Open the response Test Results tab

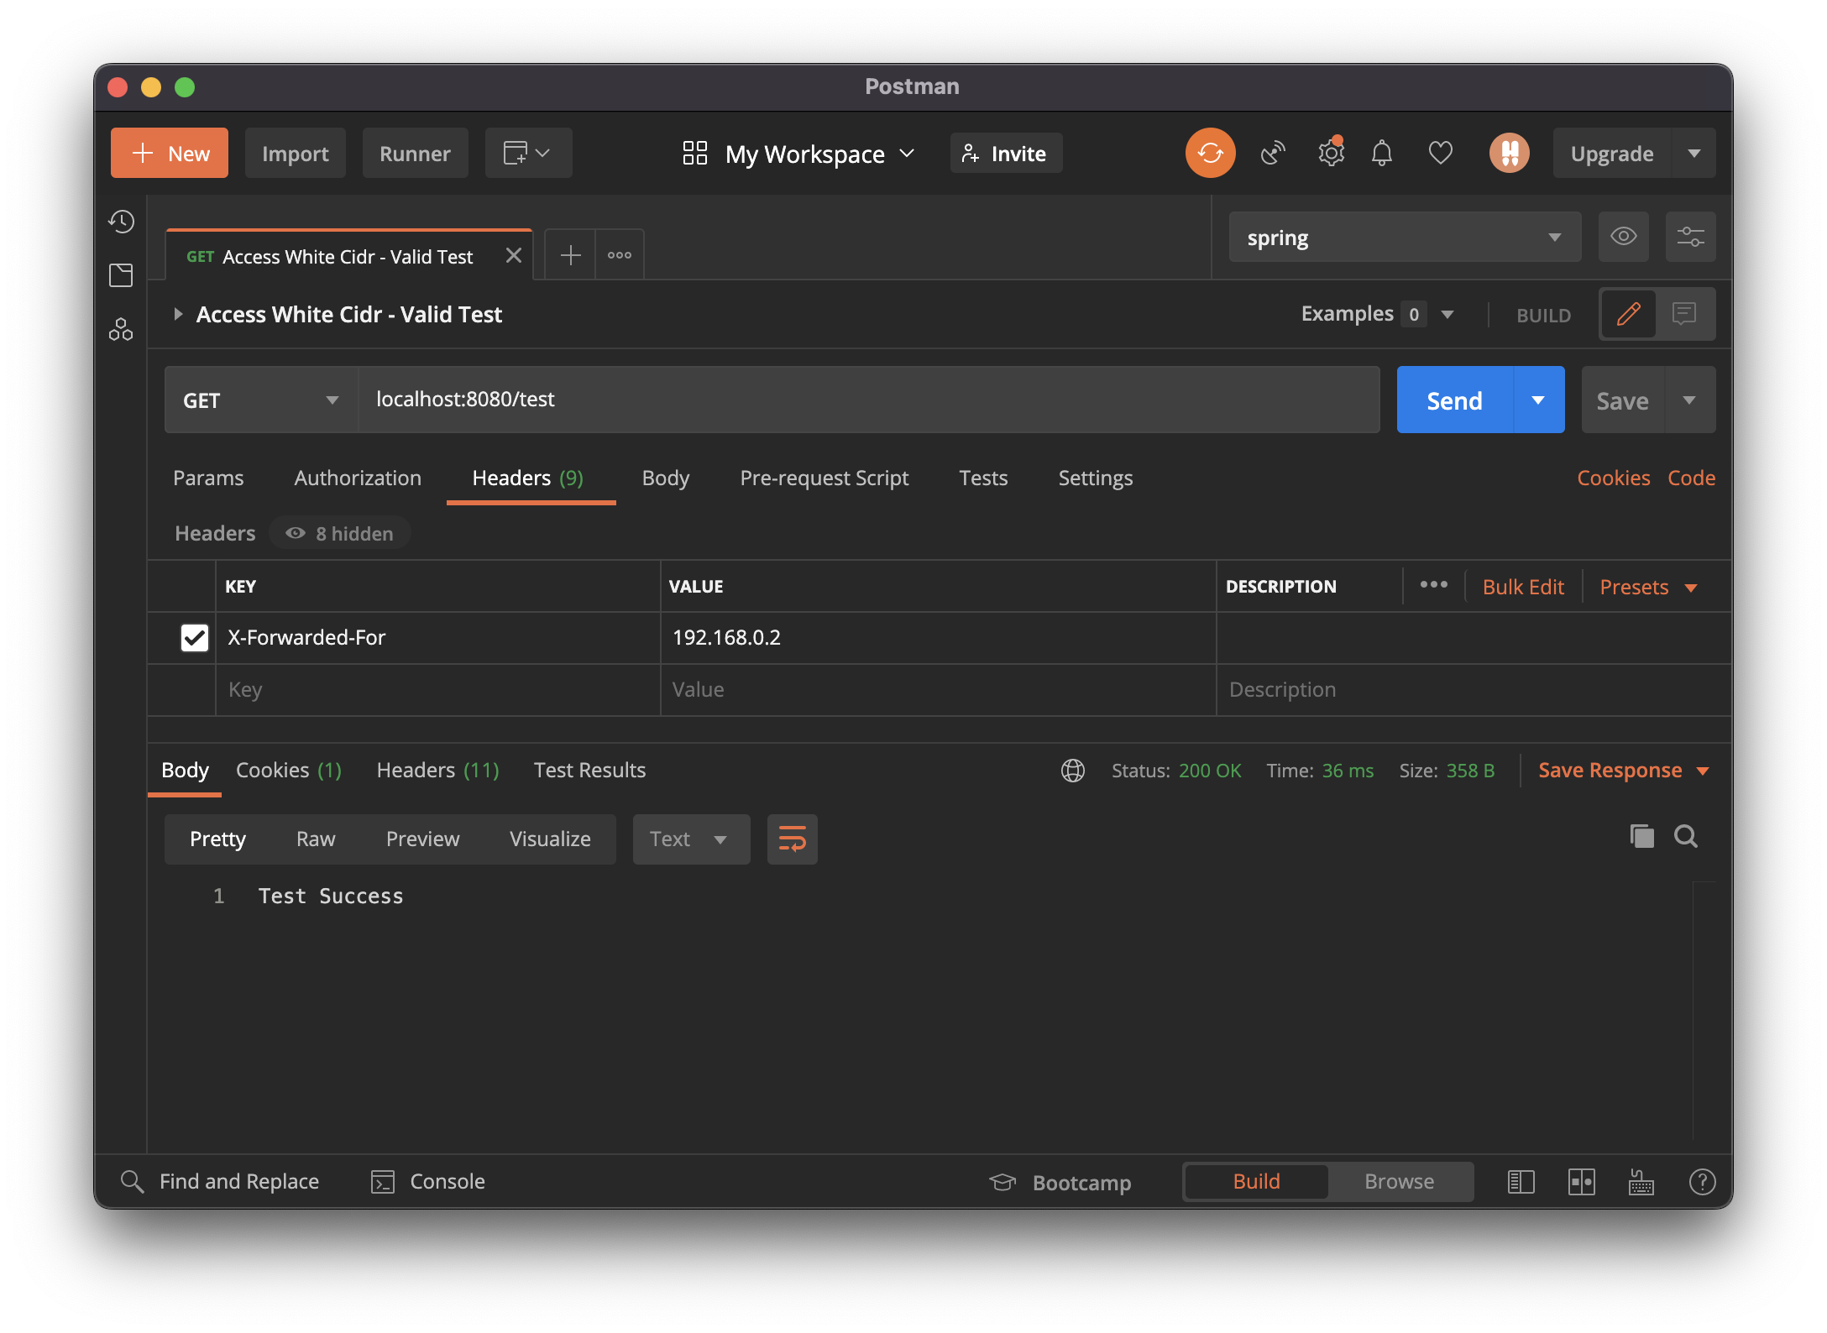point(589,771)
